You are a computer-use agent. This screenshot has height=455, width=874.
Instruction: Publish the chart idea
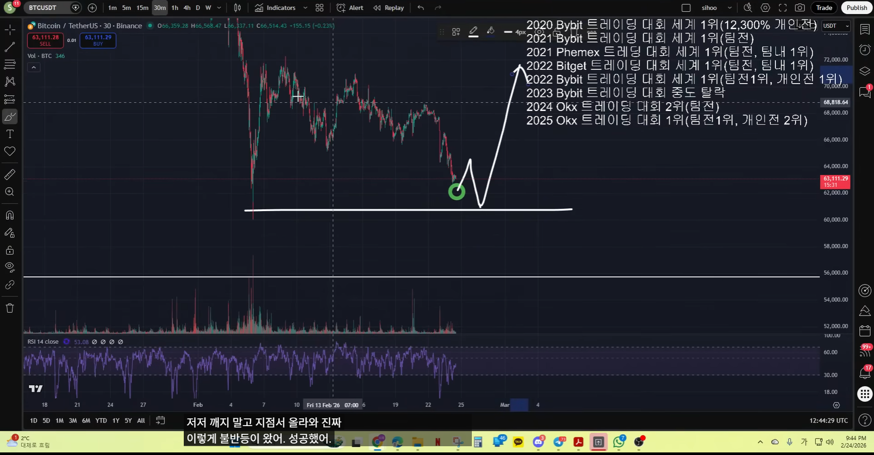coord(856,8)
